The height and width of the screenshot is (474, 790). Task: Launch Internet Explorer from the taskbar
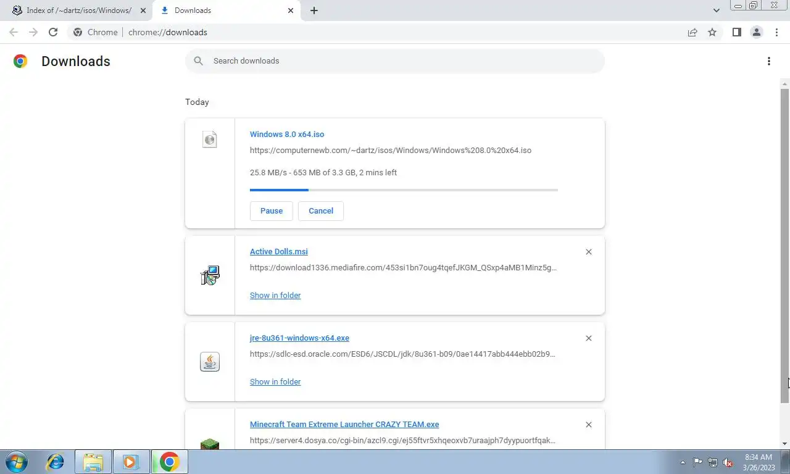(56, 462)
